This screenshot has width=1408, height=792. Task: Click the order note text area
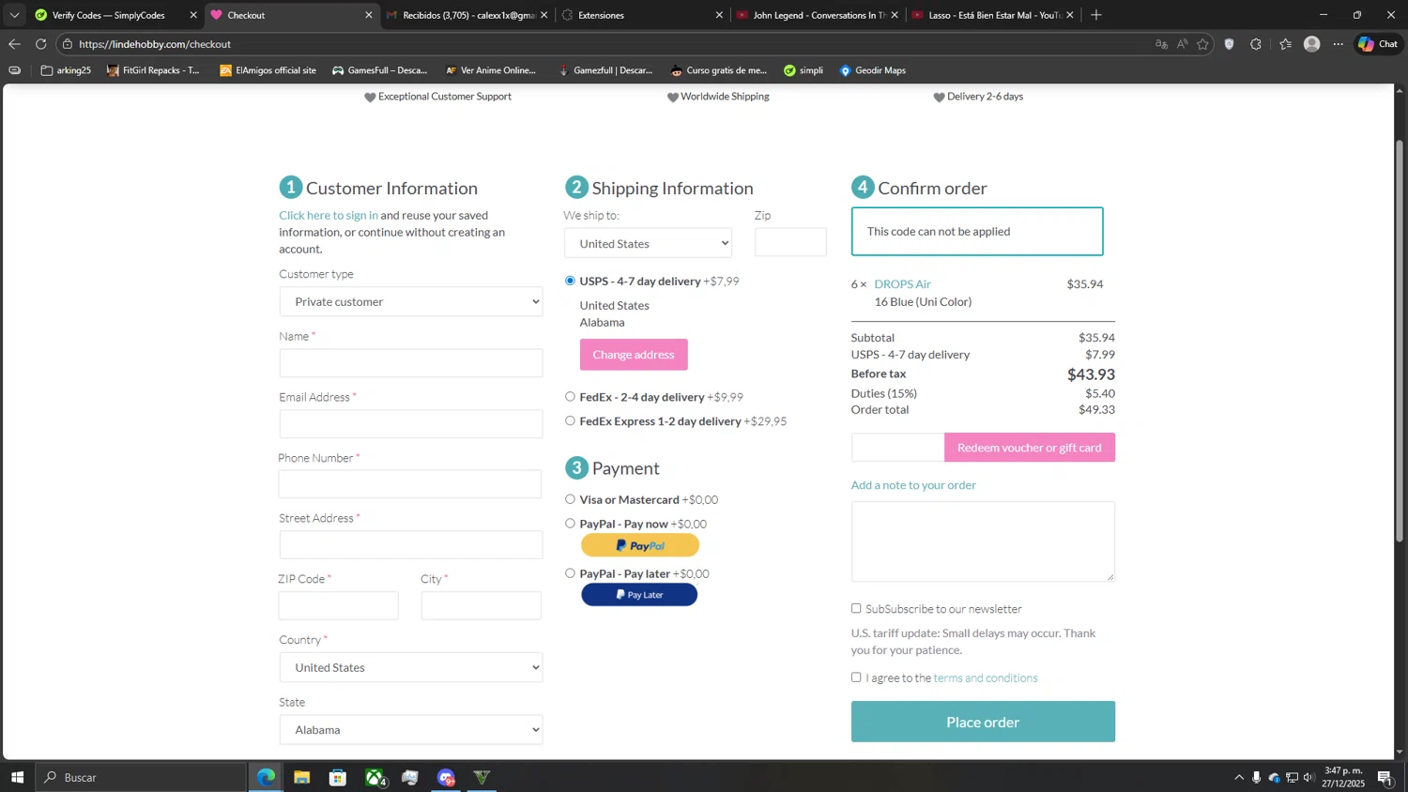tap(983, 541)
